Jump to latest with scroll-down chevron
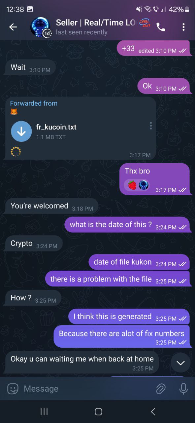This screenshot has width=195, height=423. click(180, 363)
